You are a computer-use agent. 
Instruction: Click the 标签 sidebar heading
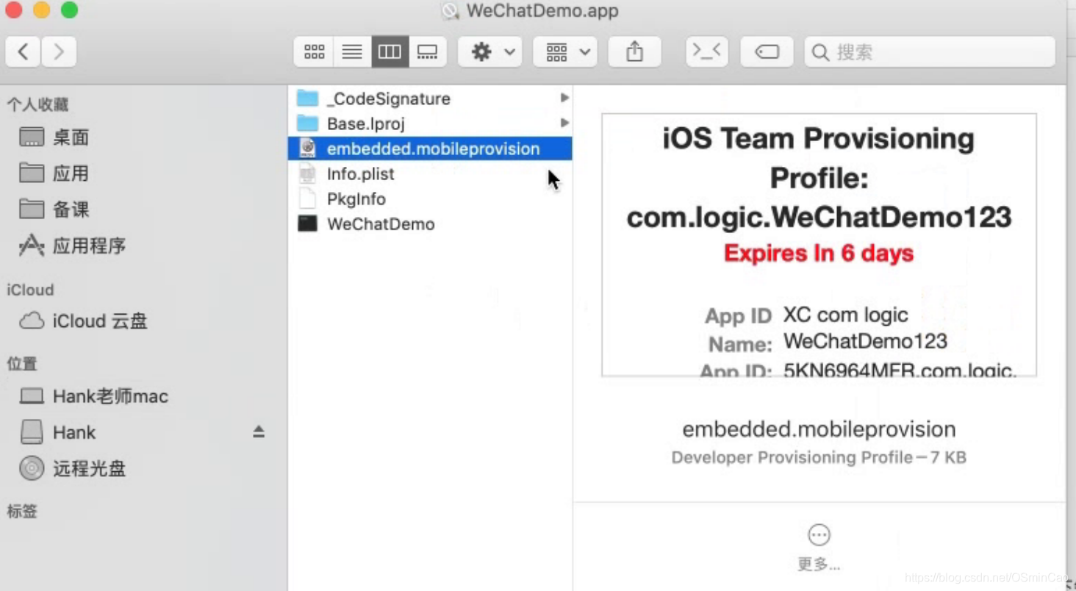(22, 512)
